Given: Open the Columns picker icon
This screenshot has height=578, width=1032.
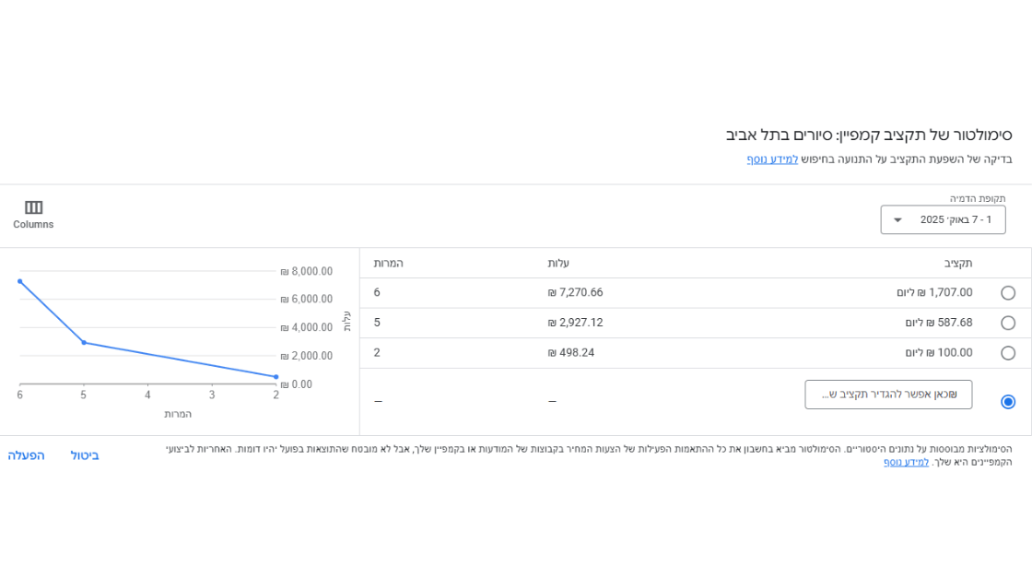Looking at the screenshot, I should coord(33,207).
